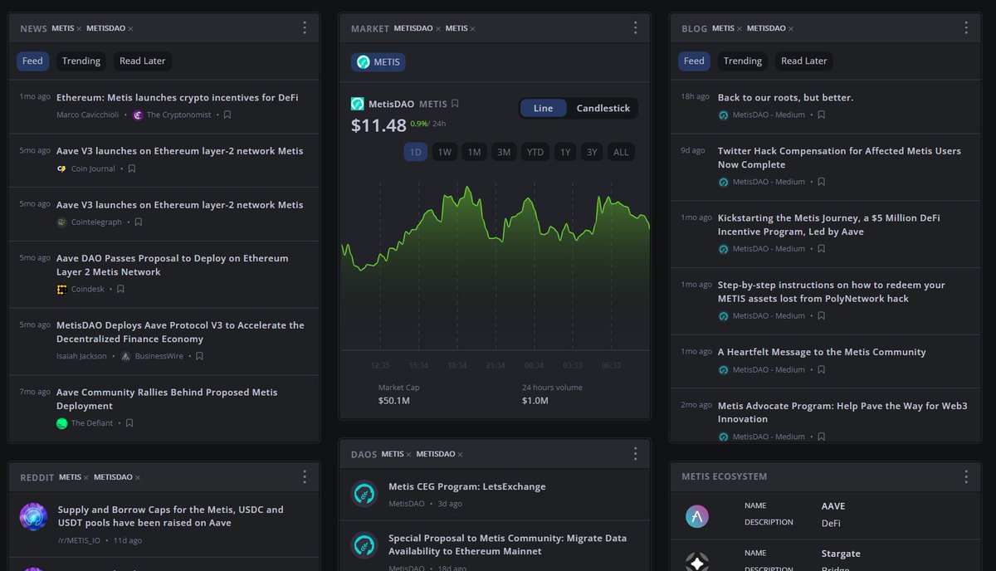Viewport: 996px width, 571px height.
Task: Select the METIS market chip
Action: pyautogui.click(x=378, y=62)
